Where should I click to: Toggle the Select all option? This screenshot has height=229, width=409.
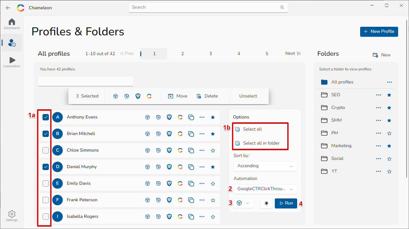point(249,129)
